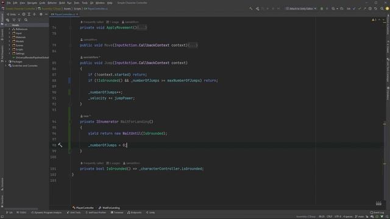
Task: Open the Unit Tests tool window
Action: (74, 212)
